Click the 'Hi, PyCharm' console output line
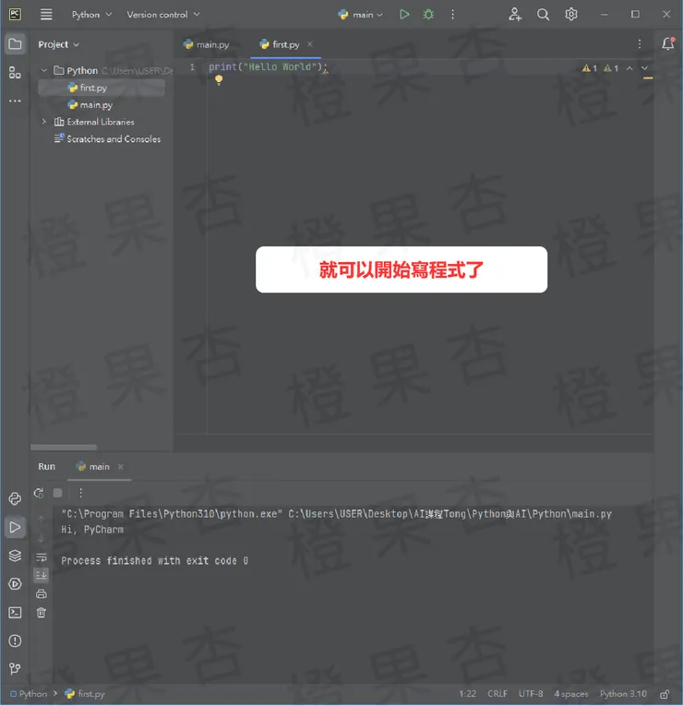This screenshot has width=683, height=706. tap(92, 530)
